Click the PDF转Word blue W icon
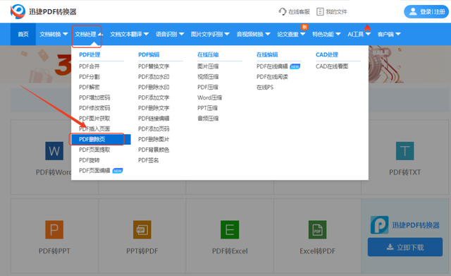Image resolution: width=451 pixels, height=276 pixels. point(54,150)
